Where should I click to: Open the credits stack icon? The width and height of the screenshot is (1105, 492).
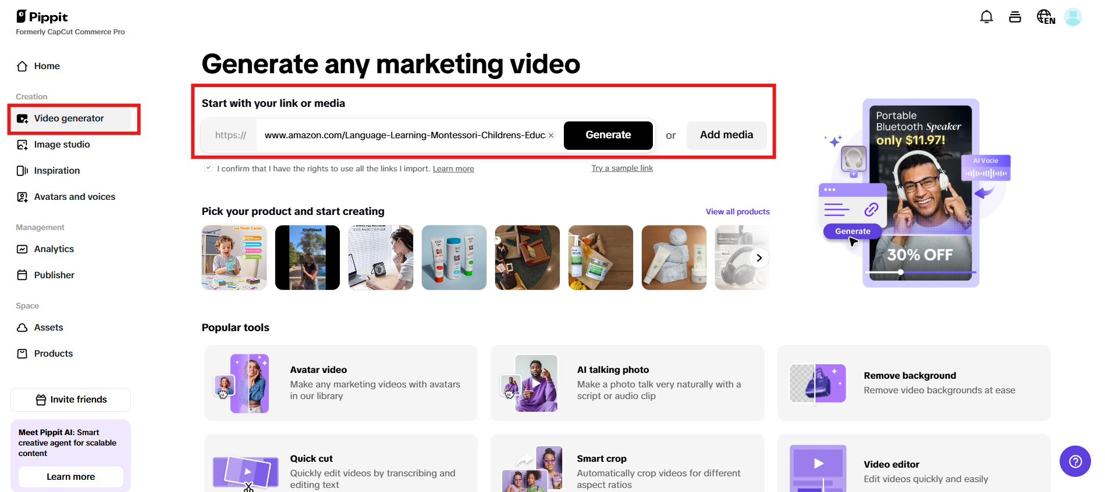pos(1015,17)
